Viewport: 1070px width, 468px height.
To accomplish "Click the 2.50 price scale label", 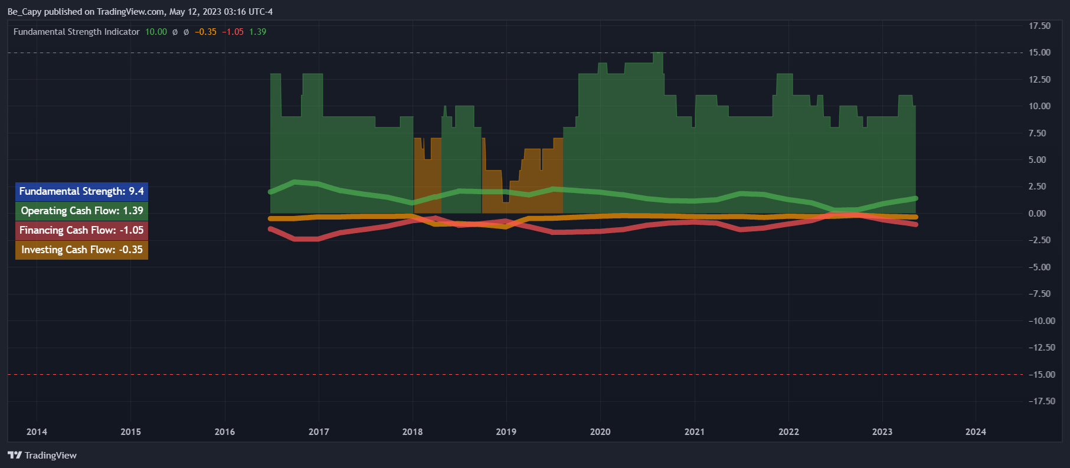I will [x=1038, y=186].
